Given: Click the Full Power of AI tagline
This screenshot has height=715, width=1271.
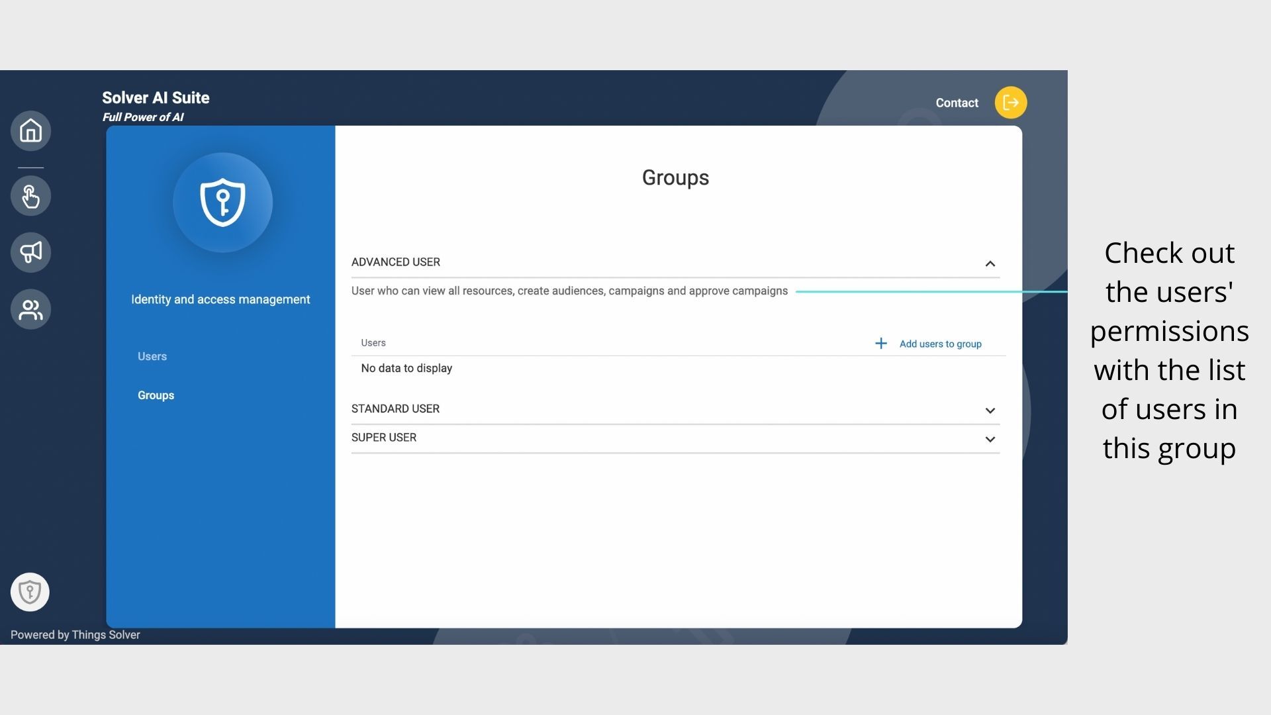Looking at the screenshot, I should coord(143,117).
